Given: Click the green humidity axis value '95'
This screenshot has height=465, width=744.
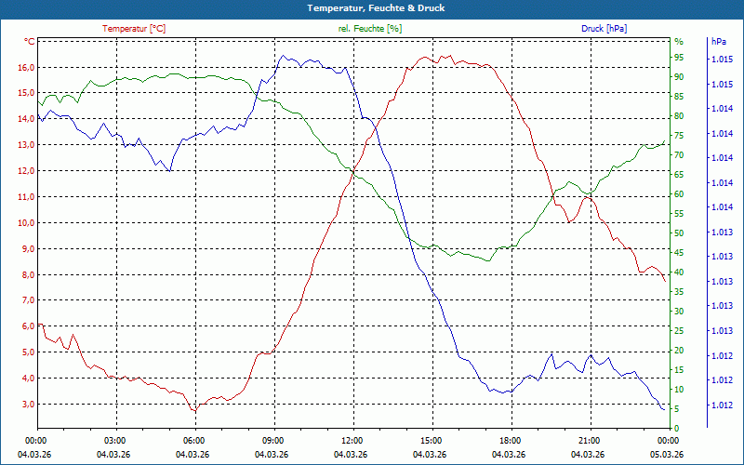Looking at the screenshot, I should coord(679,58).
